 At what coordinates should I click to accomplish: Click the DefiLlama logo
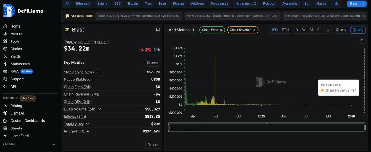23,11
